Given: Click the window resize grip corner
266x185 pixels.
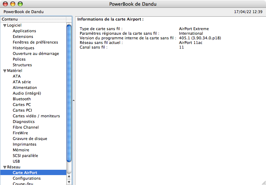Looking at the screenshot, I should 264,183.
